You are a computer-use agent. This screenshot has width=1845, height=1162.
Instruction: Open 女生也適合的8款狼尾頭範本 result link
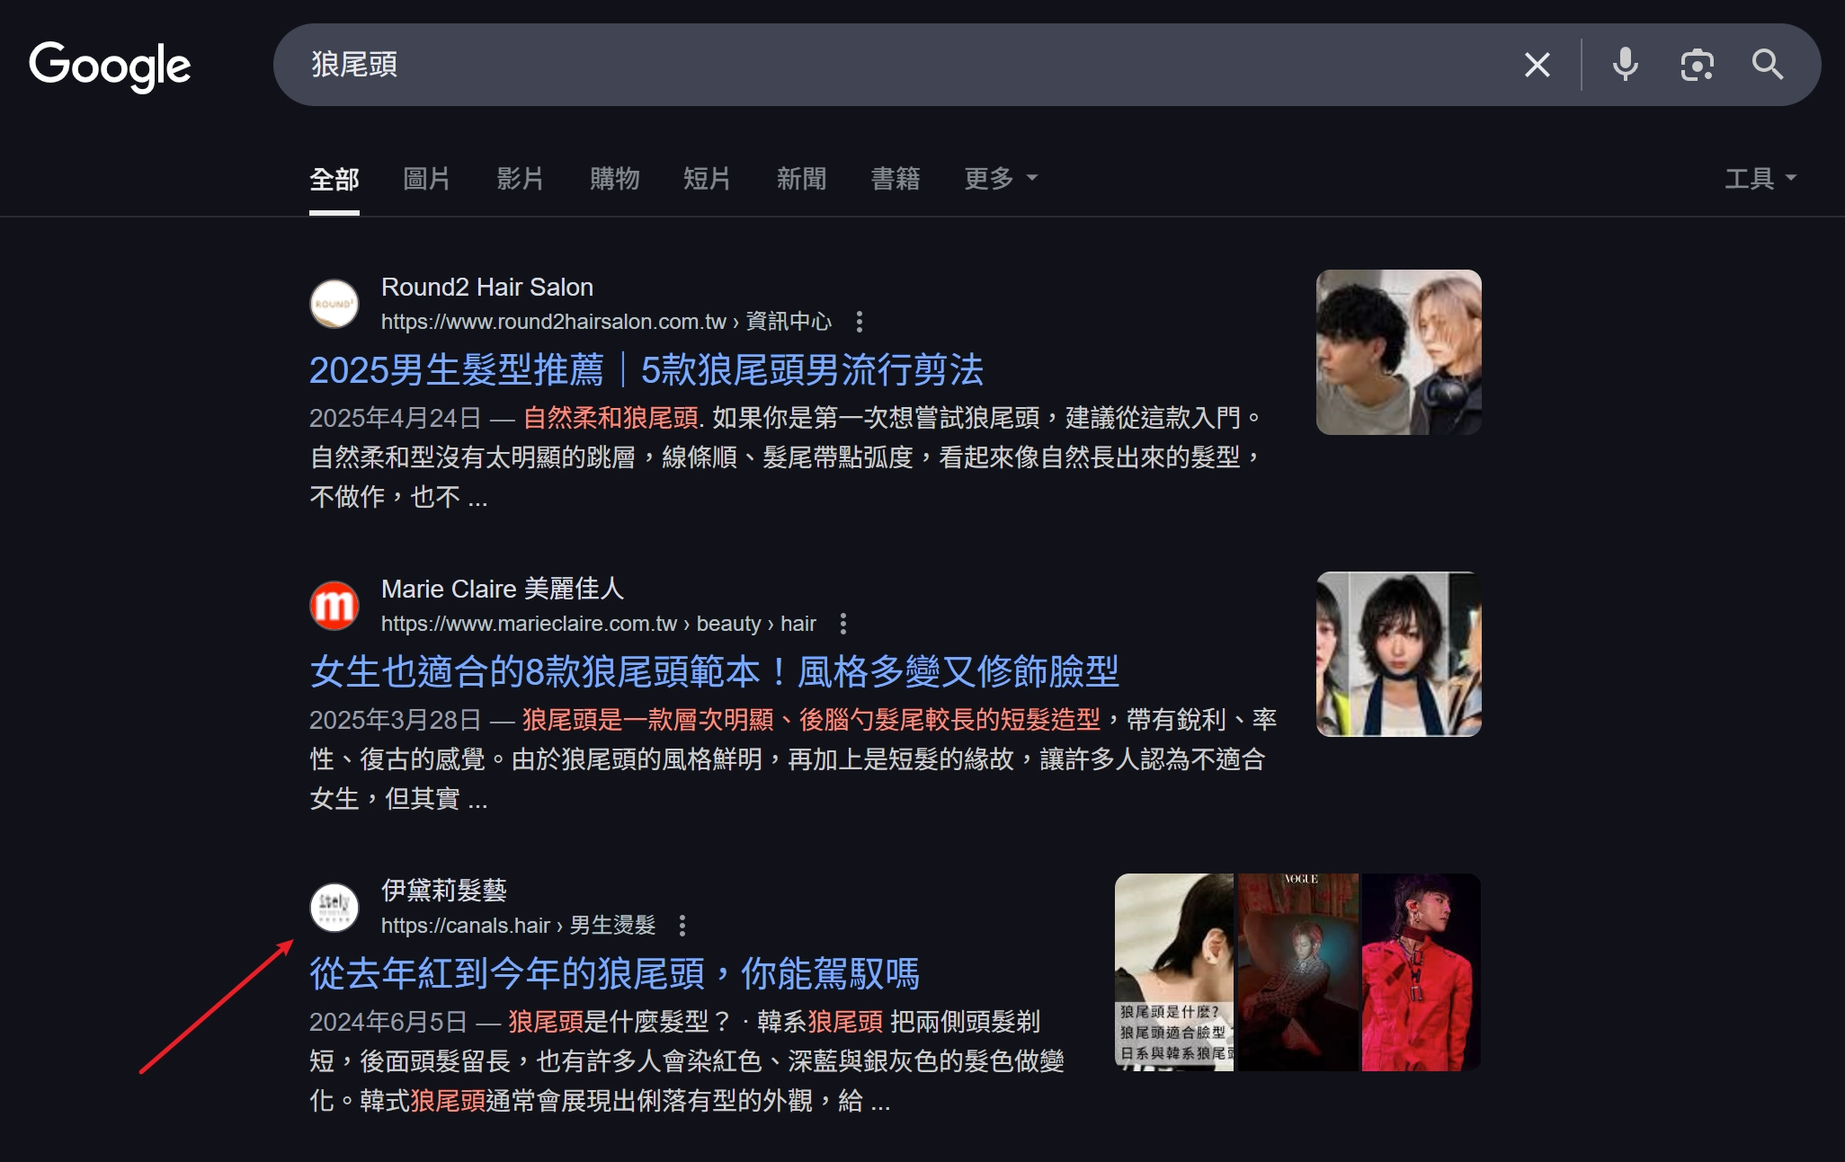tap(715, 672)
